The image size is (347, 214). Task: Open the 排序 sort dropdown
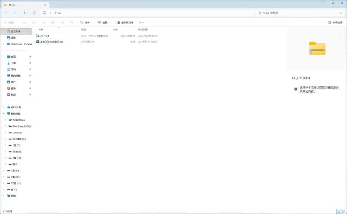tap(85, 22)
